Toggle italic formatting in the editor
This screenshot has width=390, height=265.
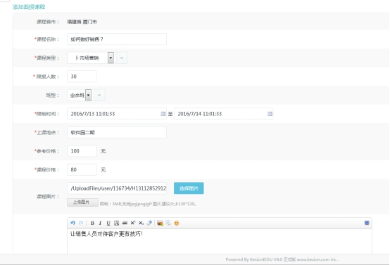coord(100,223)
